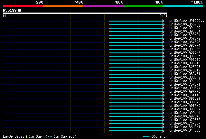Select the UniRef100_C6TIW0 label
The image size is (206, 139).
185,95
